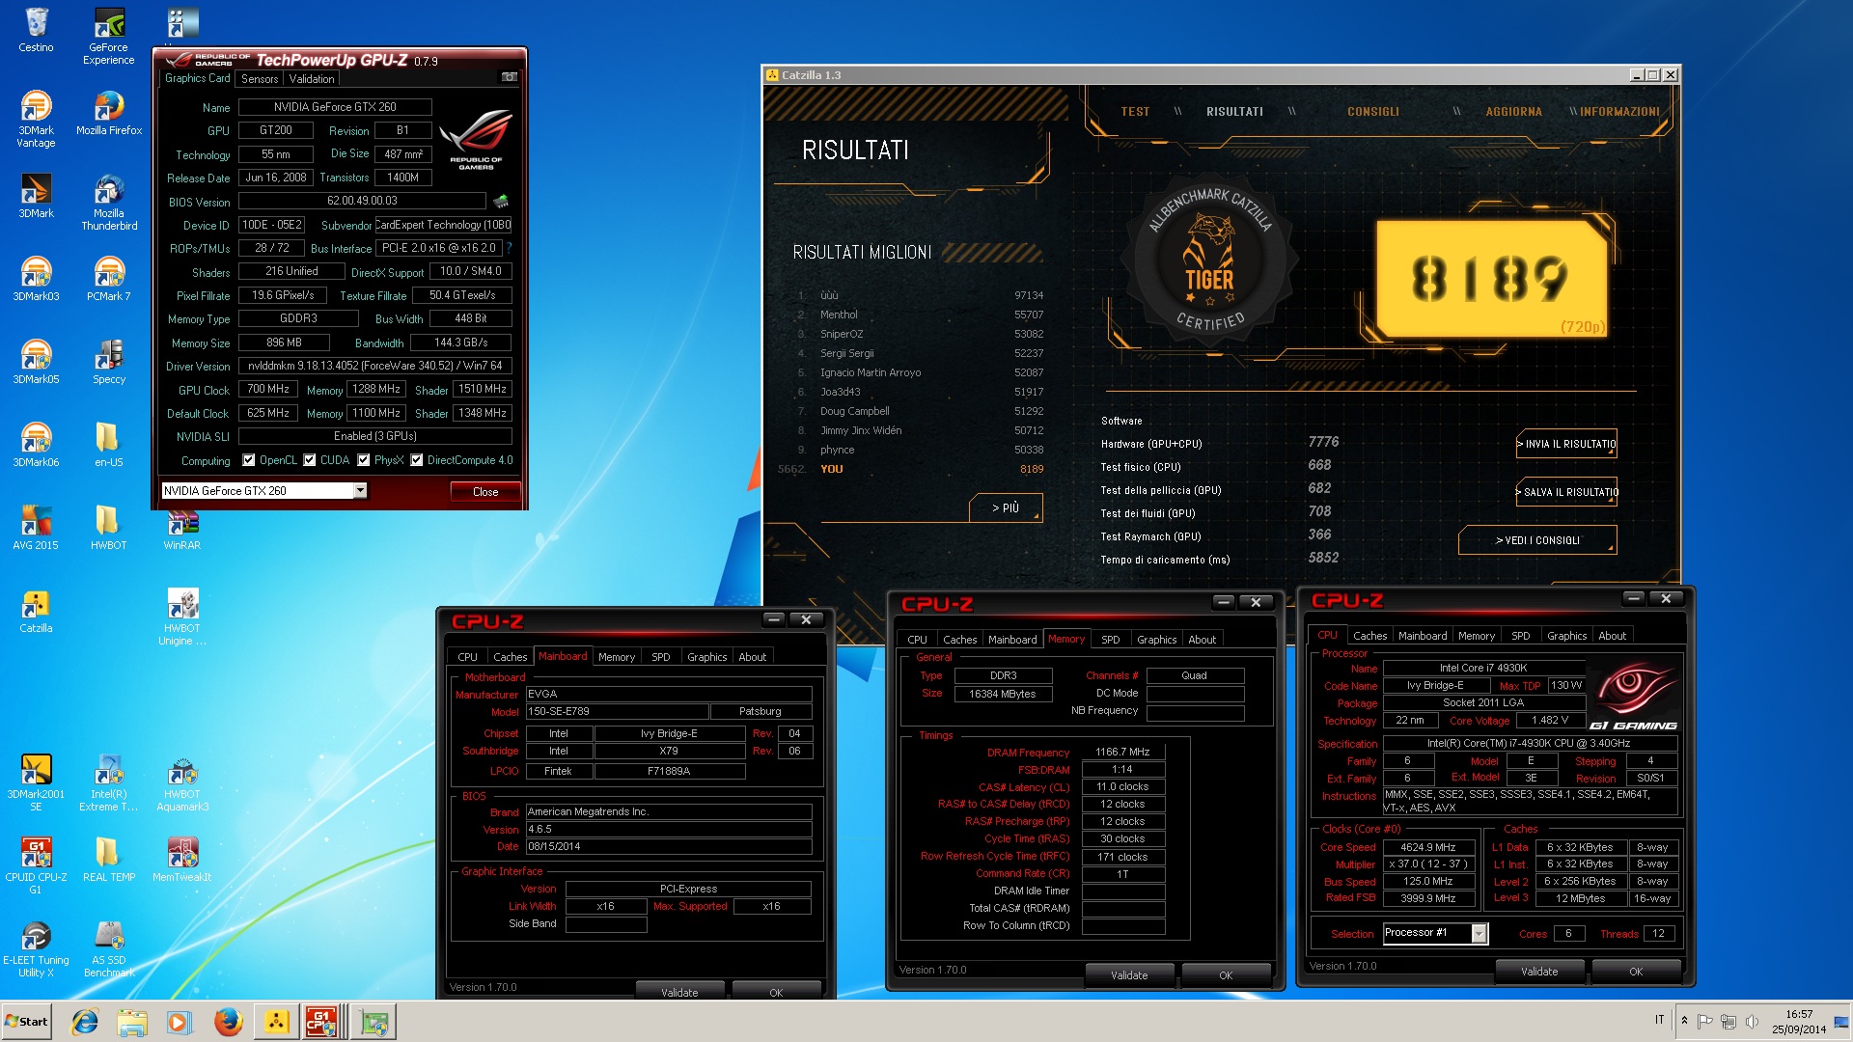Click the YOU result row scoring 8189
This screenshot has width=1853, height=1042.
click(x=912, y=469)
